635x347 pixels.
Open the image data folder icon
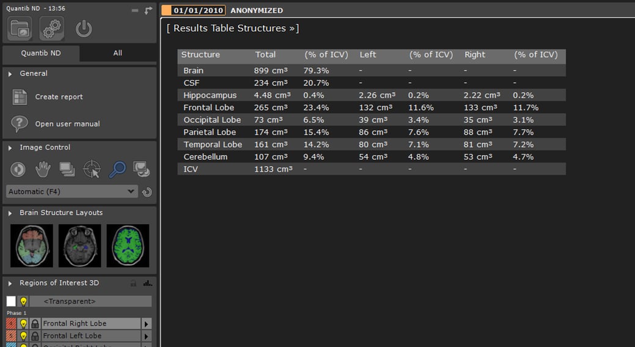click(20, 29)
